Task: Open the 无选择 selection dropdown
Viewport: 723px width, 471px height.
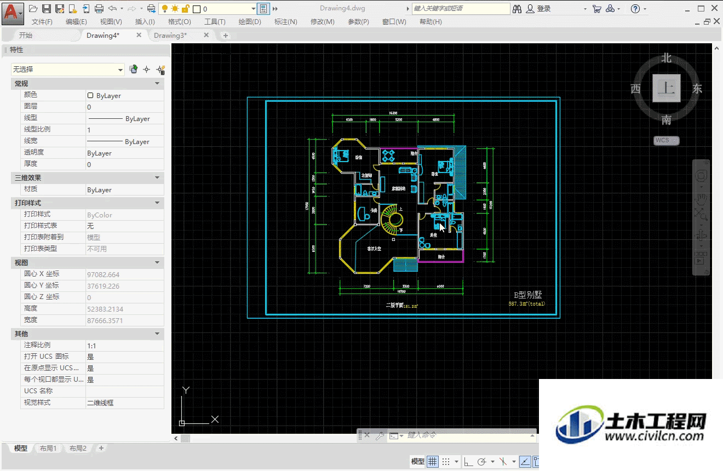Action: (68, 70)
